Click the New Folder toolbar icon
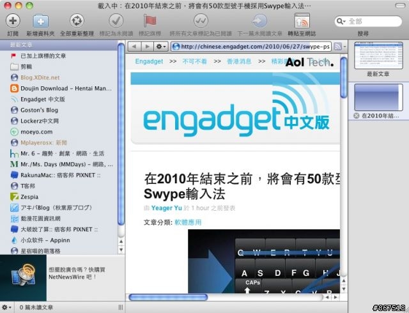This screenshot has width=409, height=313. (x=40, y=21)
